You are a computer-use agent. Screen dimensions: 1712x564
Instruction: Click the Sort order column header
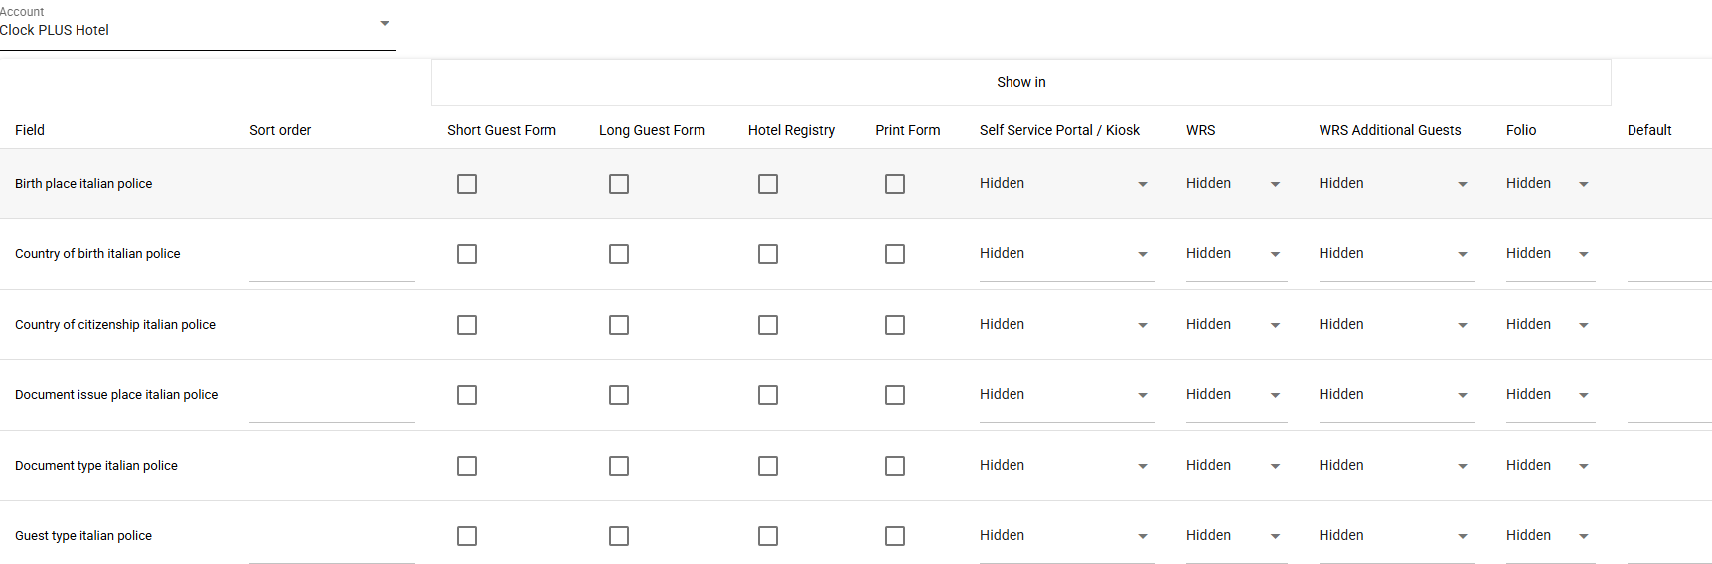point(280,130)
